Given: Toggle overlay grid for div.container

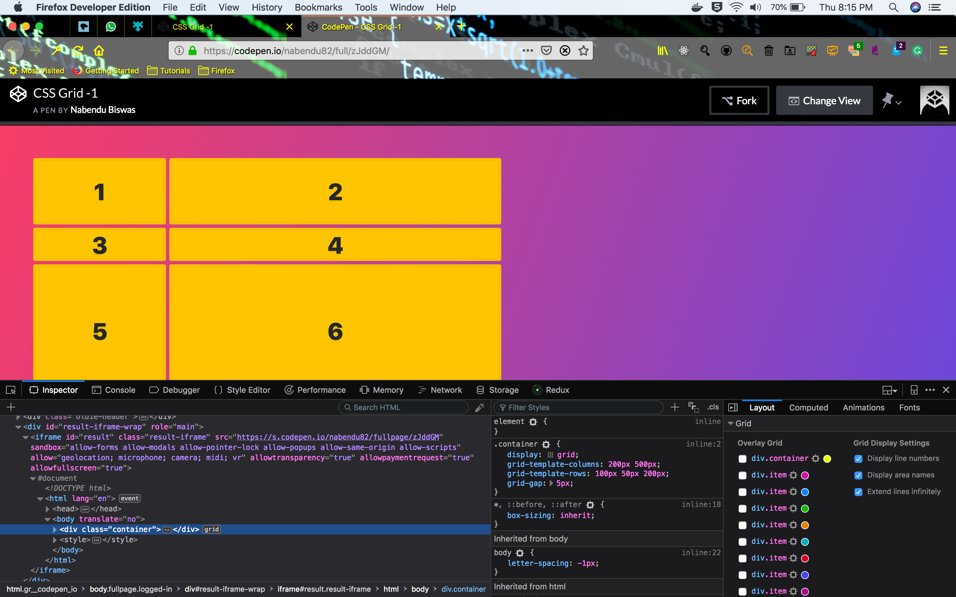Looking at the screenshot, I should coord(743,459).
